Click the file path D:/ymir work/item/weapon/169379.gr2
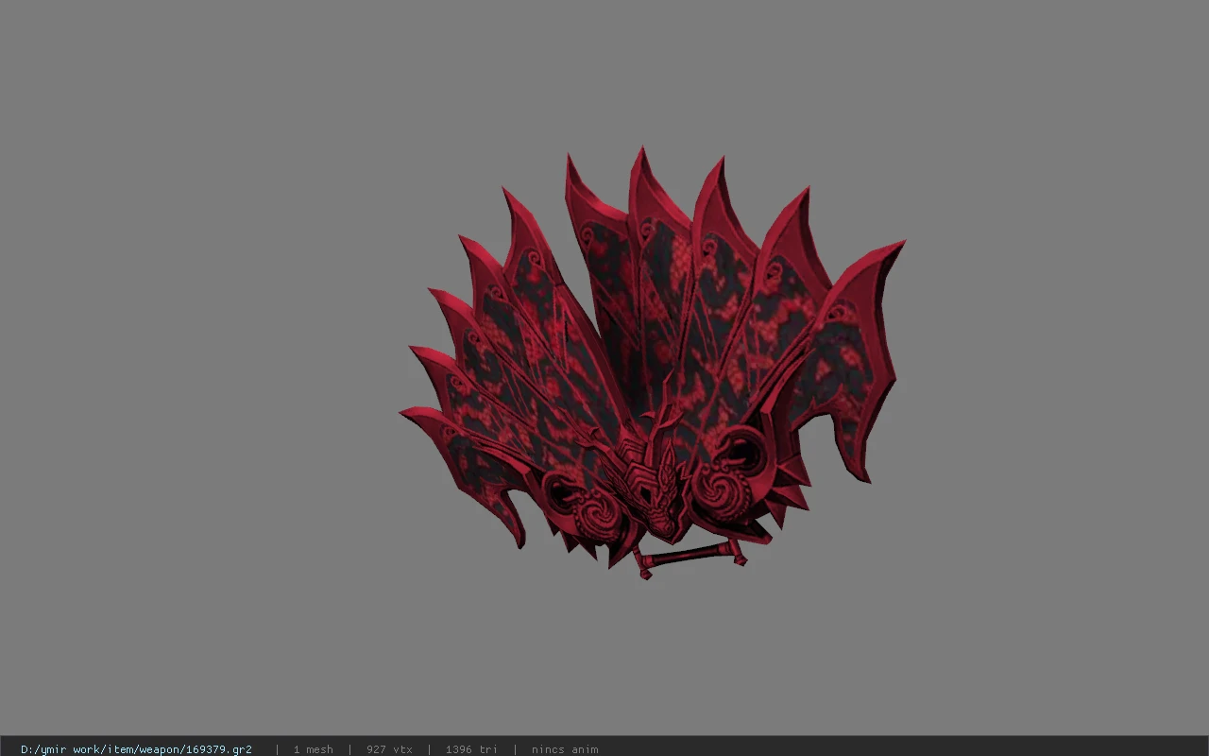The width and height of the screenshot is (1209, 756). [x=136, y=749]
